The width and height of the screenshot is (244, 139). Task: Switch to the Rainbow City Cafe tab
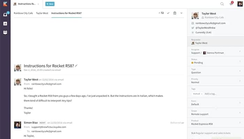pos(23,13)
